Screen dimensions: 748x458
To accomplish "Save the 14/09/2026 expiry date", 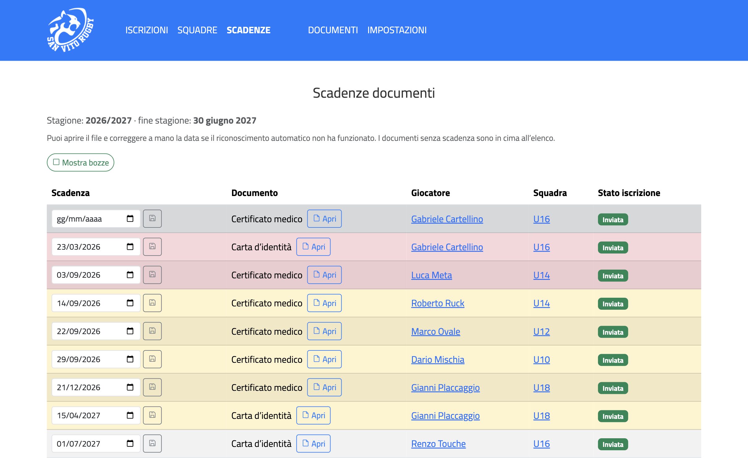I will pyautogui.click(x=152, y=303).
